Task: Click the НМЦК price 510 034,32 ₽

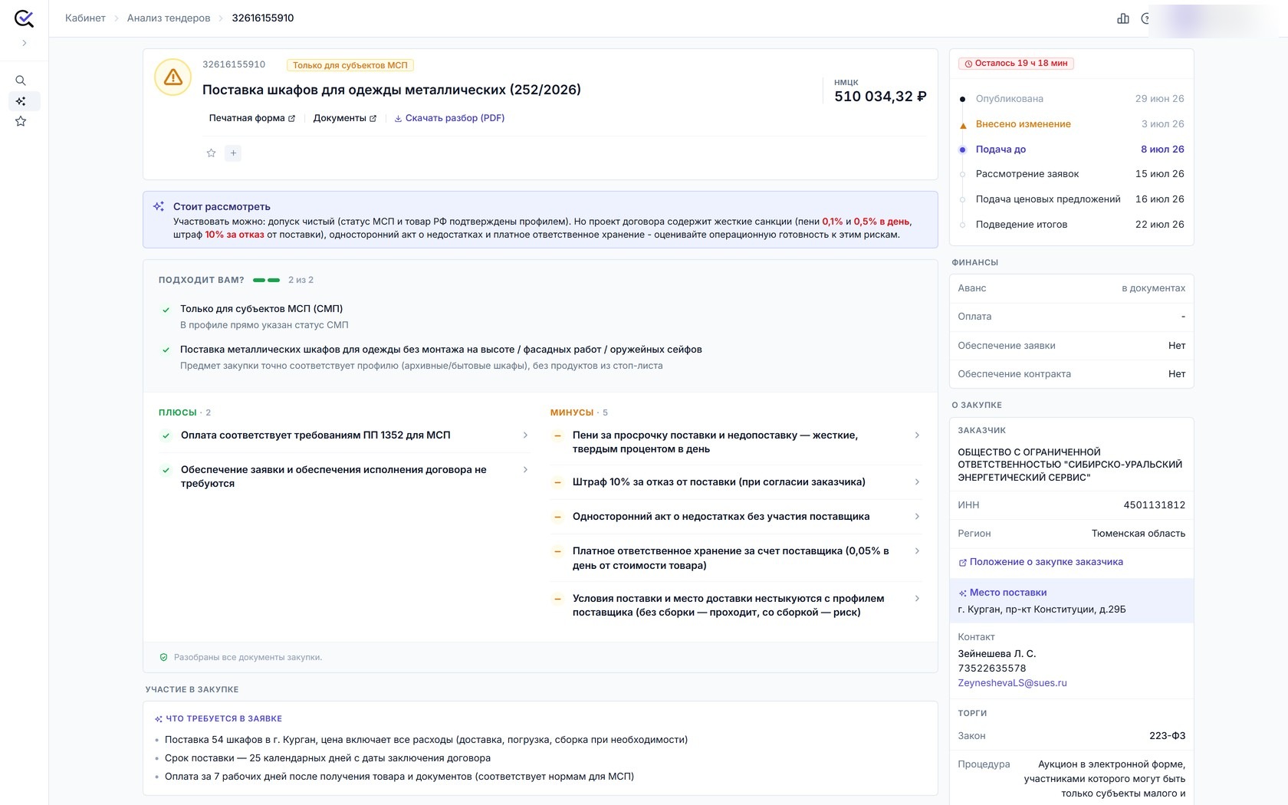Action: 880,97
